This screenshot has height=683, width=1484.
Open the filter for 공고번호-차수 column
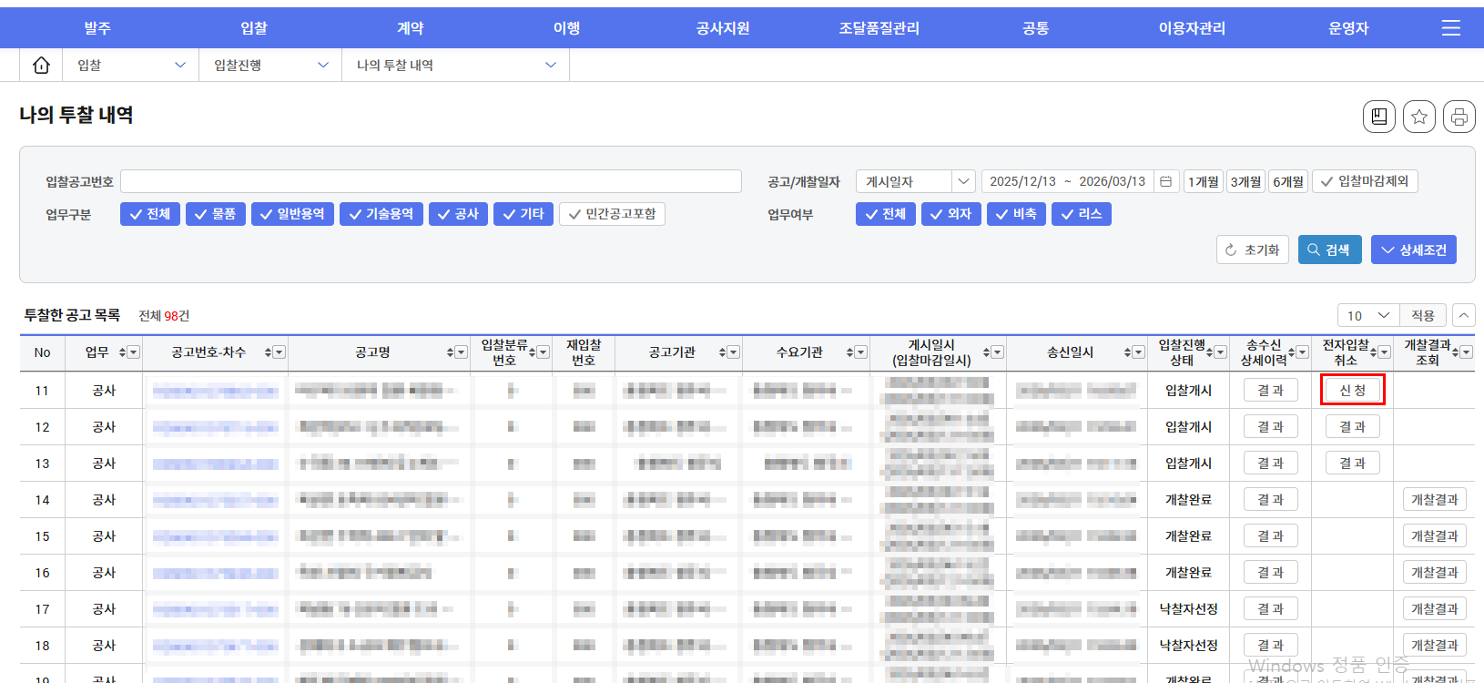point(280,352)
